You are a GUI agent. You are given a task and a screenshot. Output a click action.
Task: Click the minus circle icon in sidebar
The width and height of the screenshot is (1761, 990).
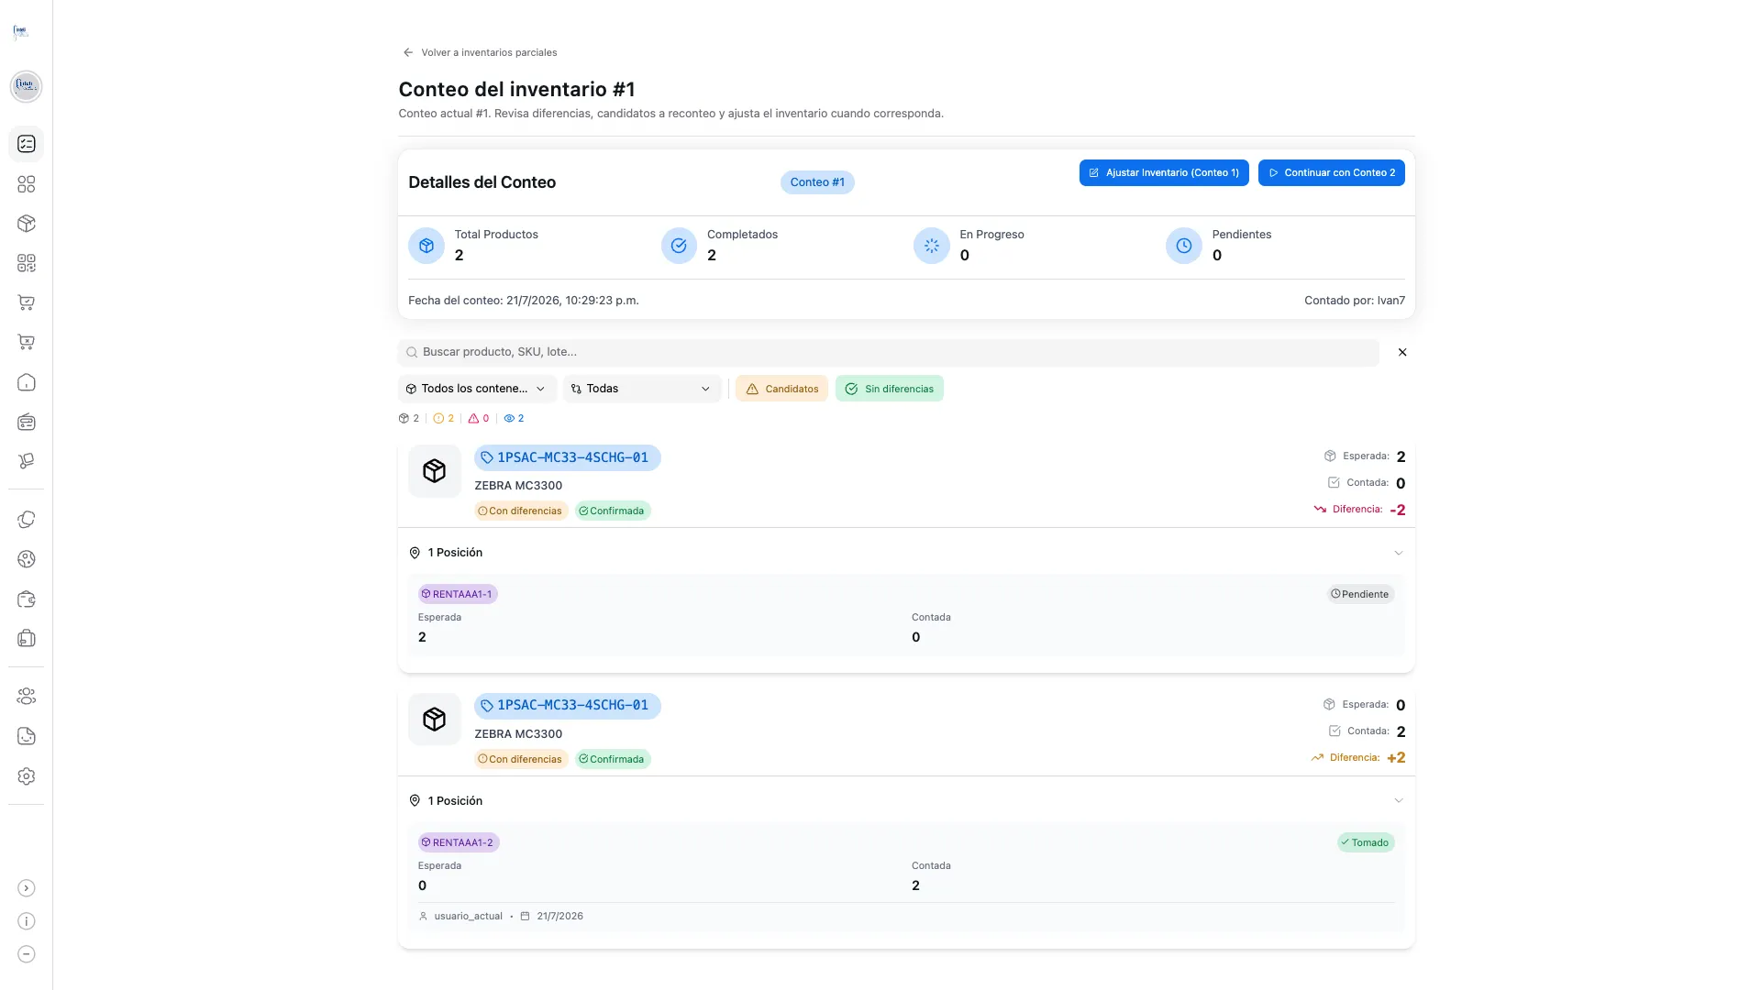click(x=27, y=954)
